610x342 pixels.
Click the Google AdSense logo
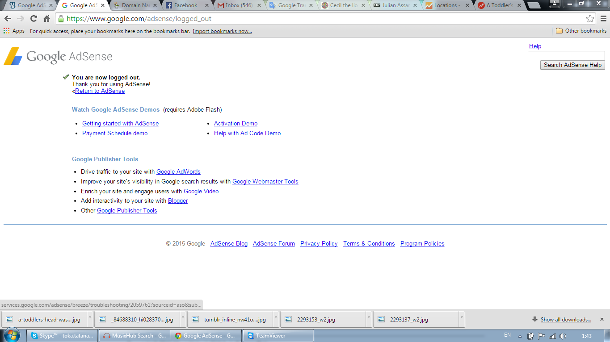pos(58,56)
